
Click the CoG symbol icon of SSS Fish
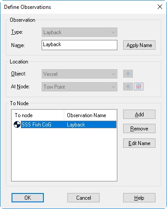coord(17,124)
